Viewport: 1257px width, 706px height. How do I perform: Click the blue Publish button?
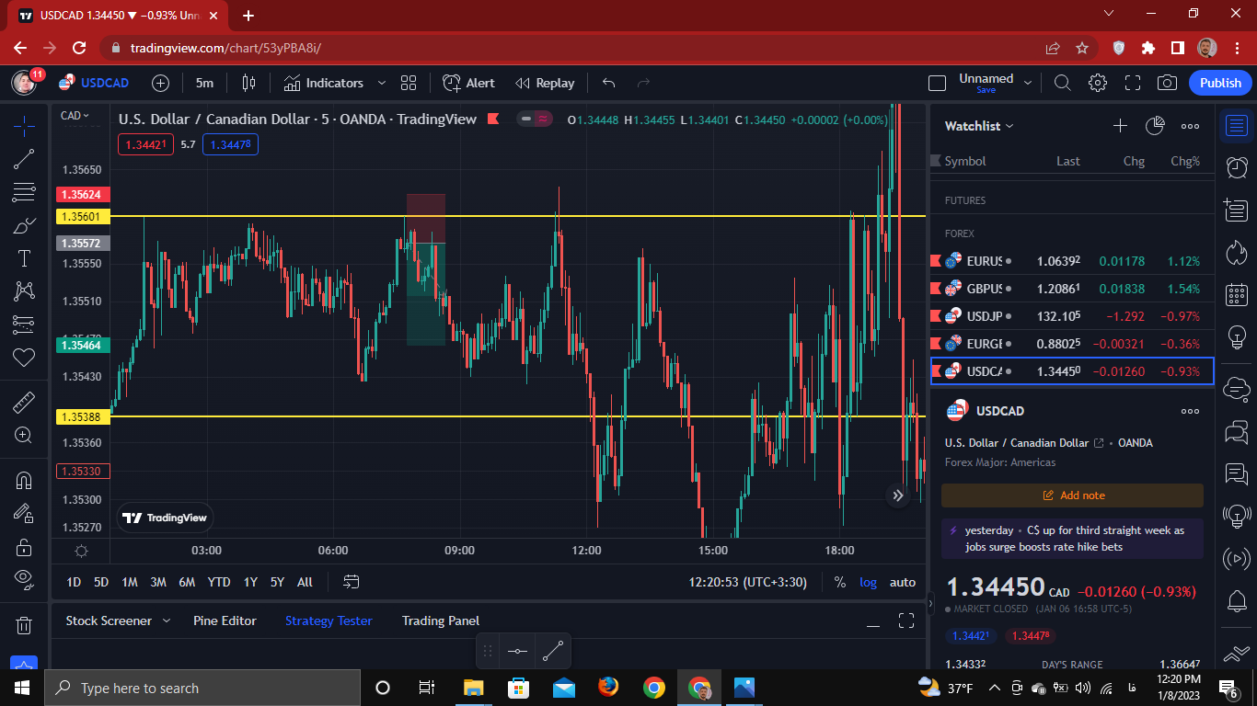point(1220,83)
